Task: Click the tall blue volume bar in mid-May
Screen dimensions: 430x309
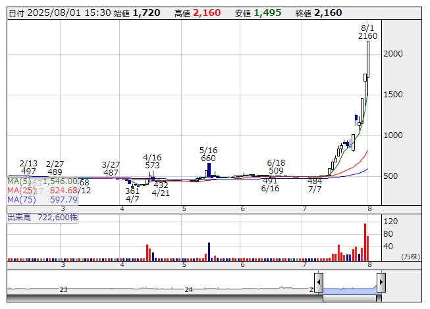Action: click(209, 251)
